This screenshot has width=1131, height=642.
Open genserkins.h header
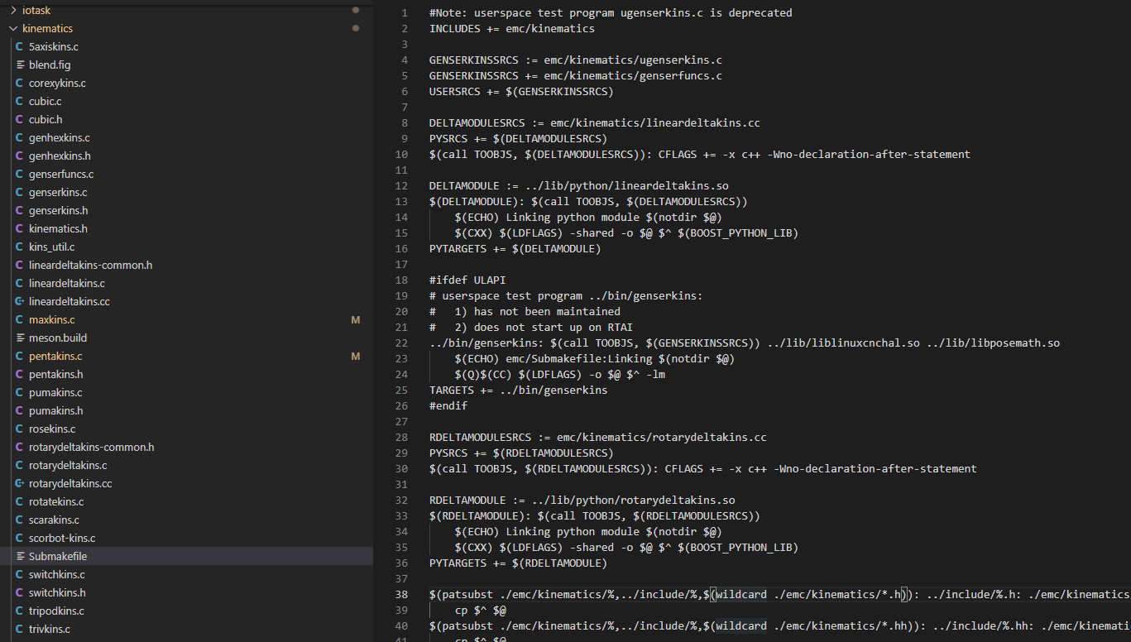tap(58, 210)
